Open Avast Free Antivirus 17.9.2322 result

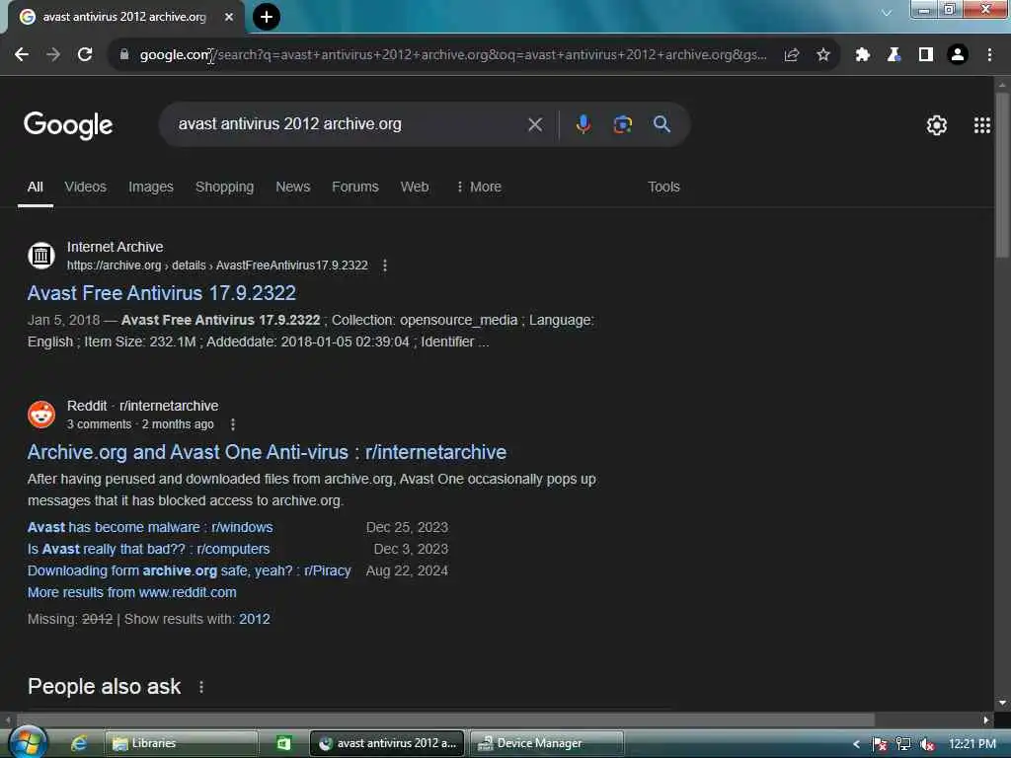[162, 293]
